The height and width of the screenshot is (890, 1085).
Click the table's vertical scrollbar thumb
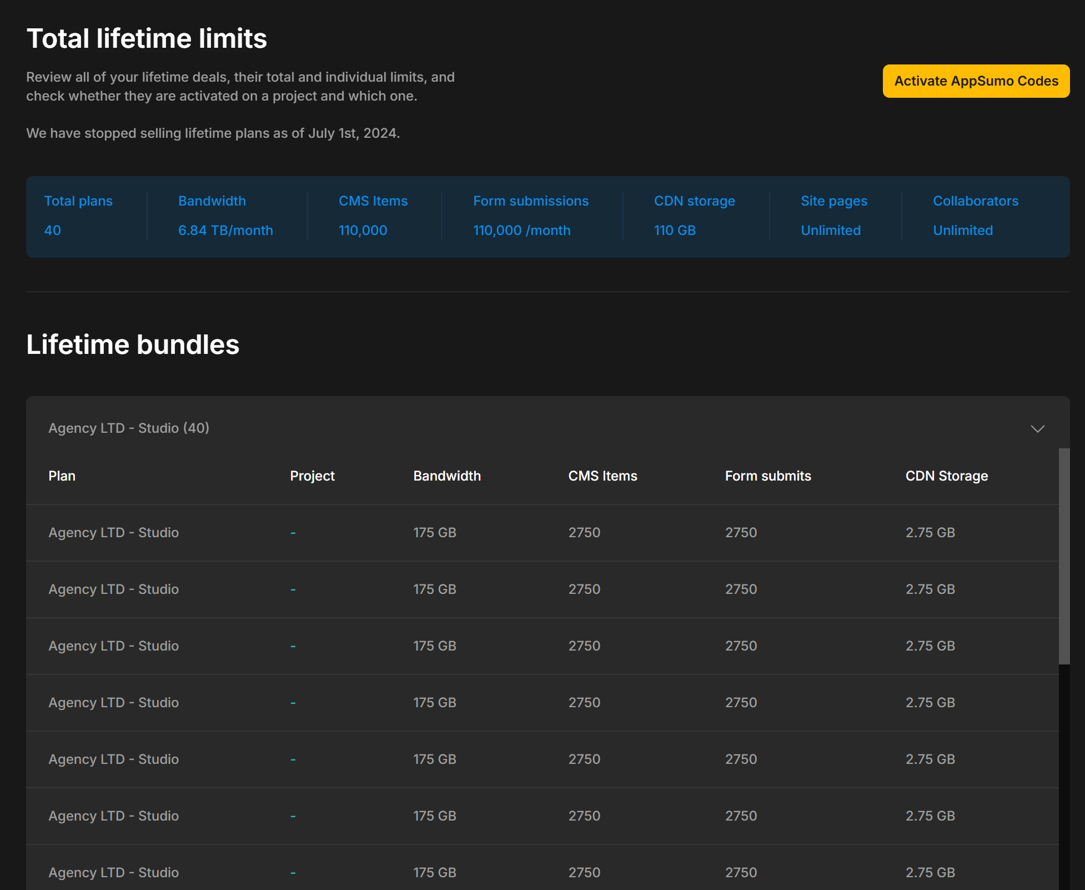click(x=1063, y=556)
